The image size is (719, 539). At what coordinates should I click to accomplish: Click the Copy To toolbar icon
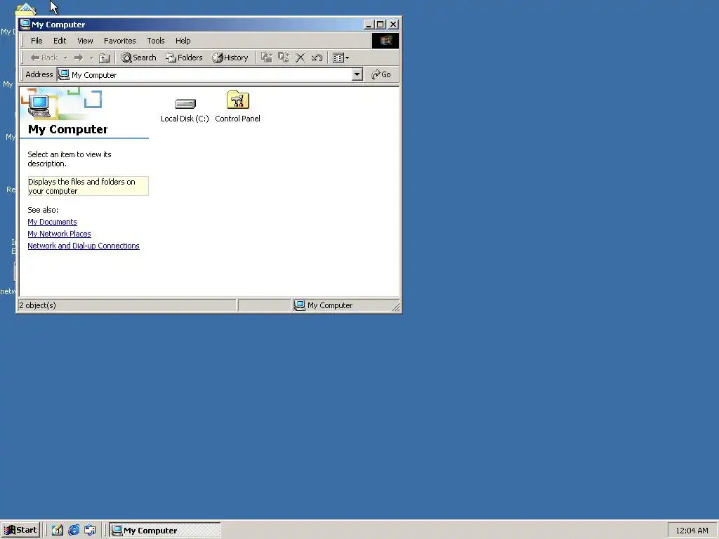[284, 58]
